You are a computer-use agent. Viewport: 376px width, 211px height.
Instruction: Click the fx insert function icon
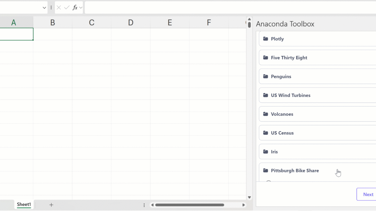(75, 8)
